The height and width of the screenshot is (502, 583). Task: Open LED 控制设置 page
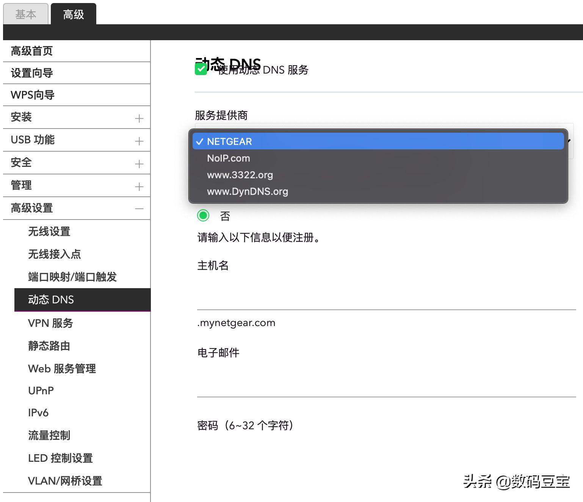61,458
